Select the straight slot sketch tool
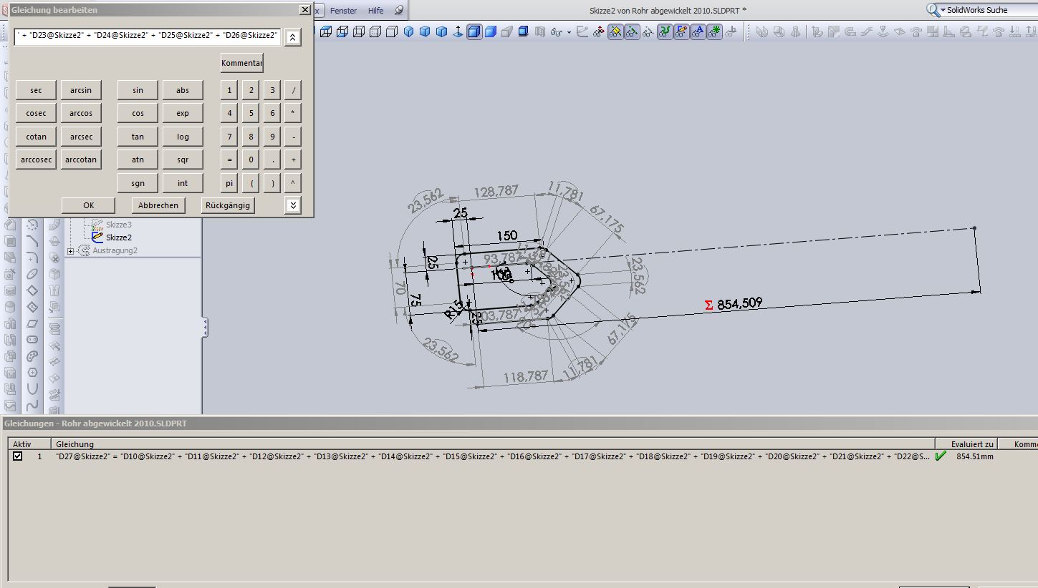This screenshot has width=1038, height=588. coord(32,340)
